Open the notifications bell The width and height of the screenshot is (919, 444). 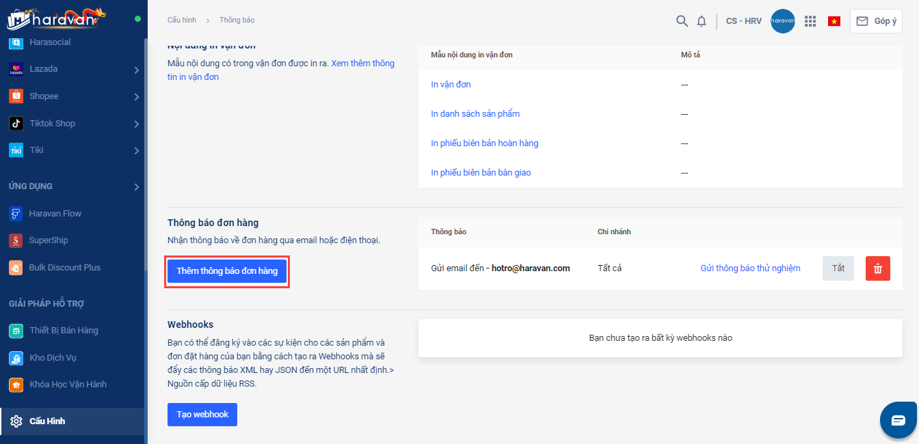click(702, 21)
